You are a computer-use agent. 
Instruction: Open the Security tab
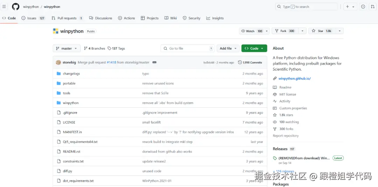pos(192,18)
